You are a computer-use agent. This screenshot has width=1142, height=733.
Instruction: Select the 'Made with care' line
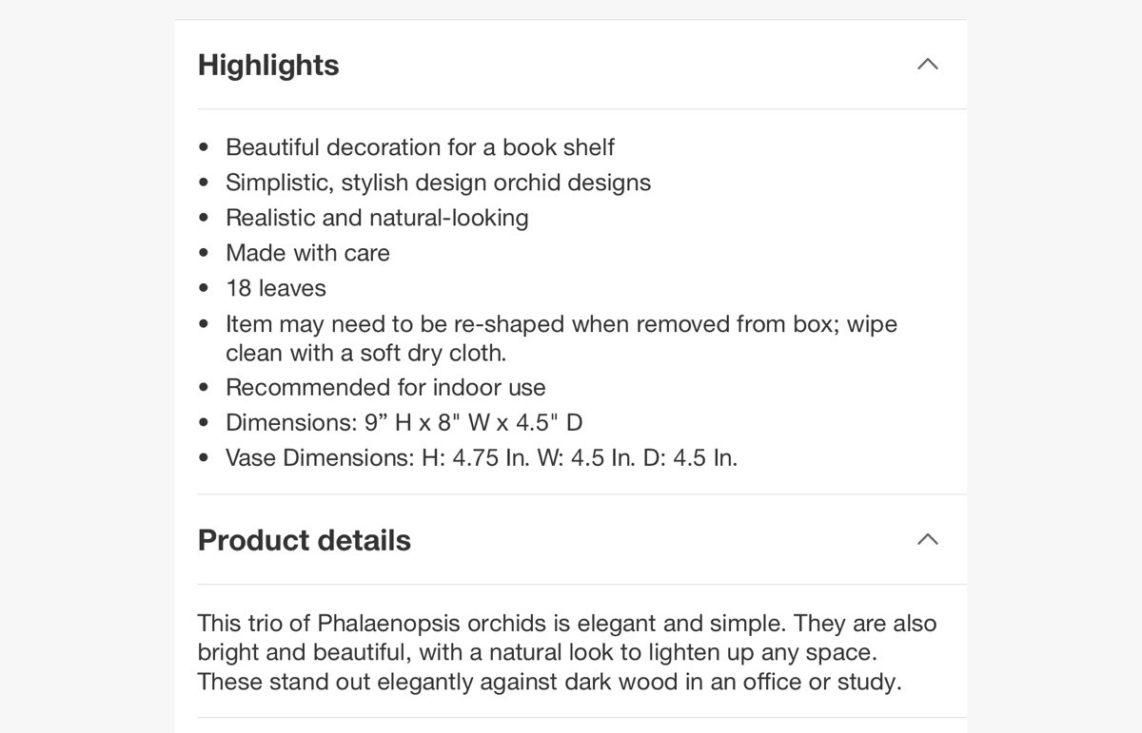pyautogui.click(x=307, y=253)
